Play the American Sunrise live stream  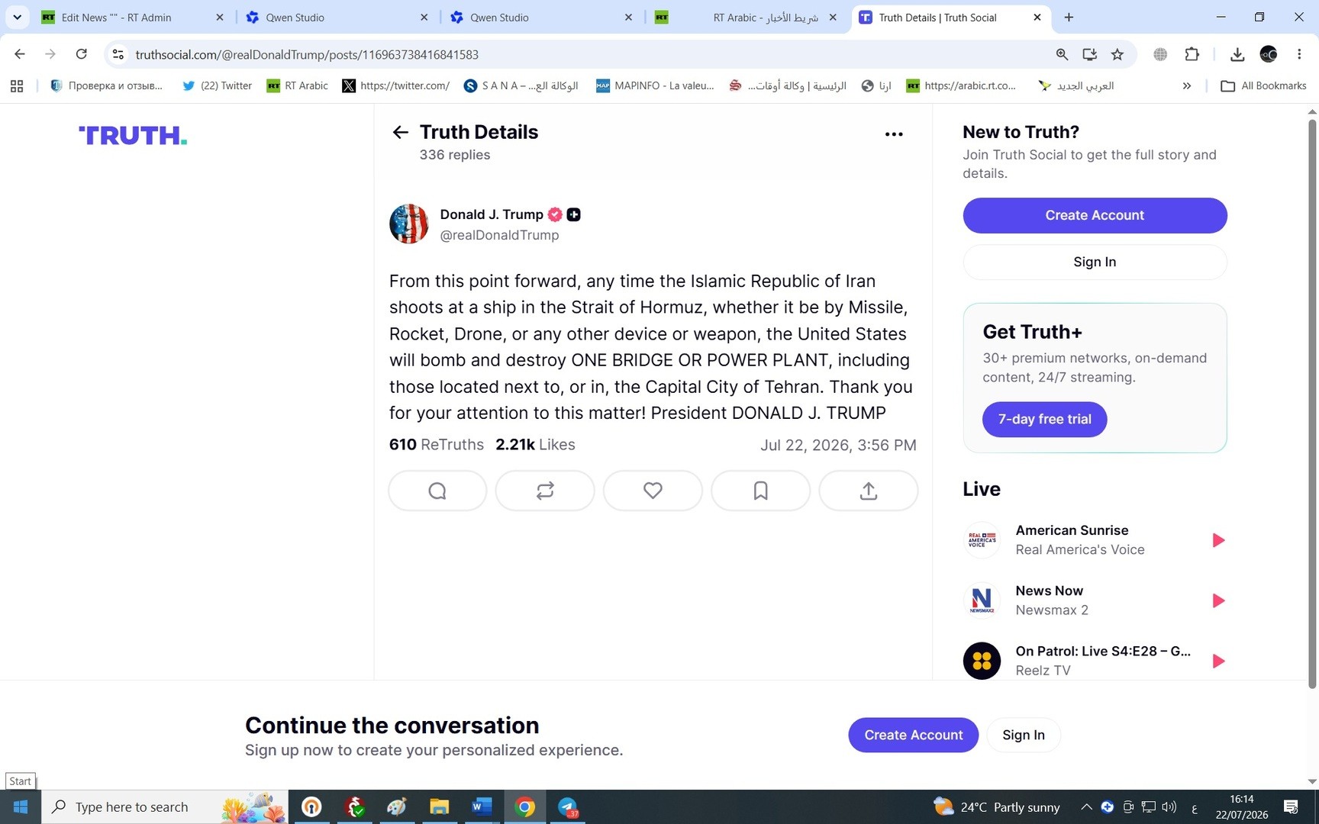pyautogui.click(x=1218, y=540)
